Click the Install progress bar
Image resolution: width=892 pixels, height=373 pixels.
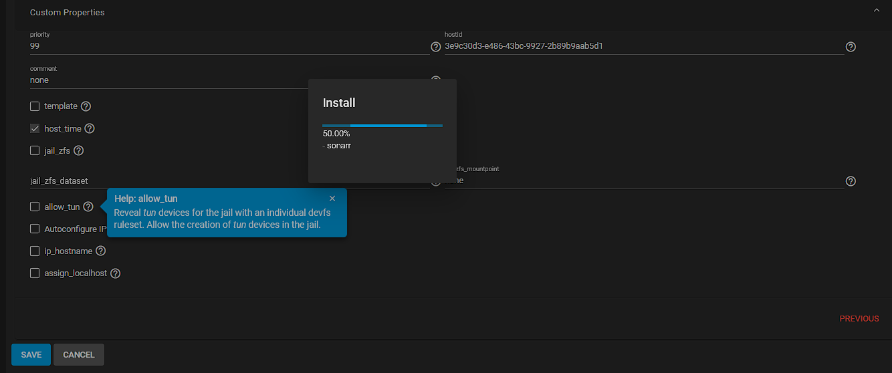point(382,125)
